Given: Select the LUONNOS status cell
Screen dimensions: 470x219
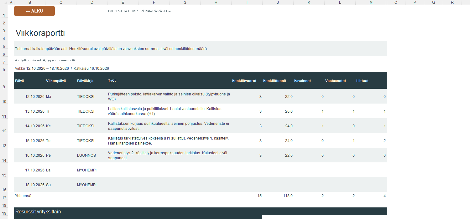Looking at the screenshot, I should pyautogui.click(x=86, y=155).
